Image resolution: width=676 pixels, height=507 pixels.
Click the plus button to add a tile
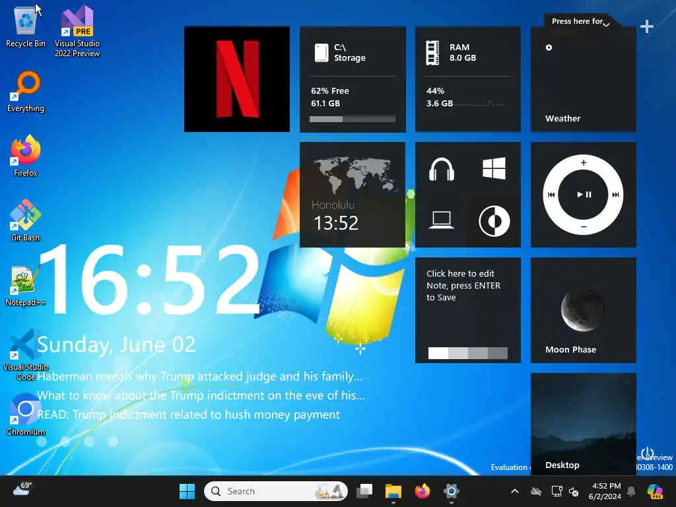[647, 26]
